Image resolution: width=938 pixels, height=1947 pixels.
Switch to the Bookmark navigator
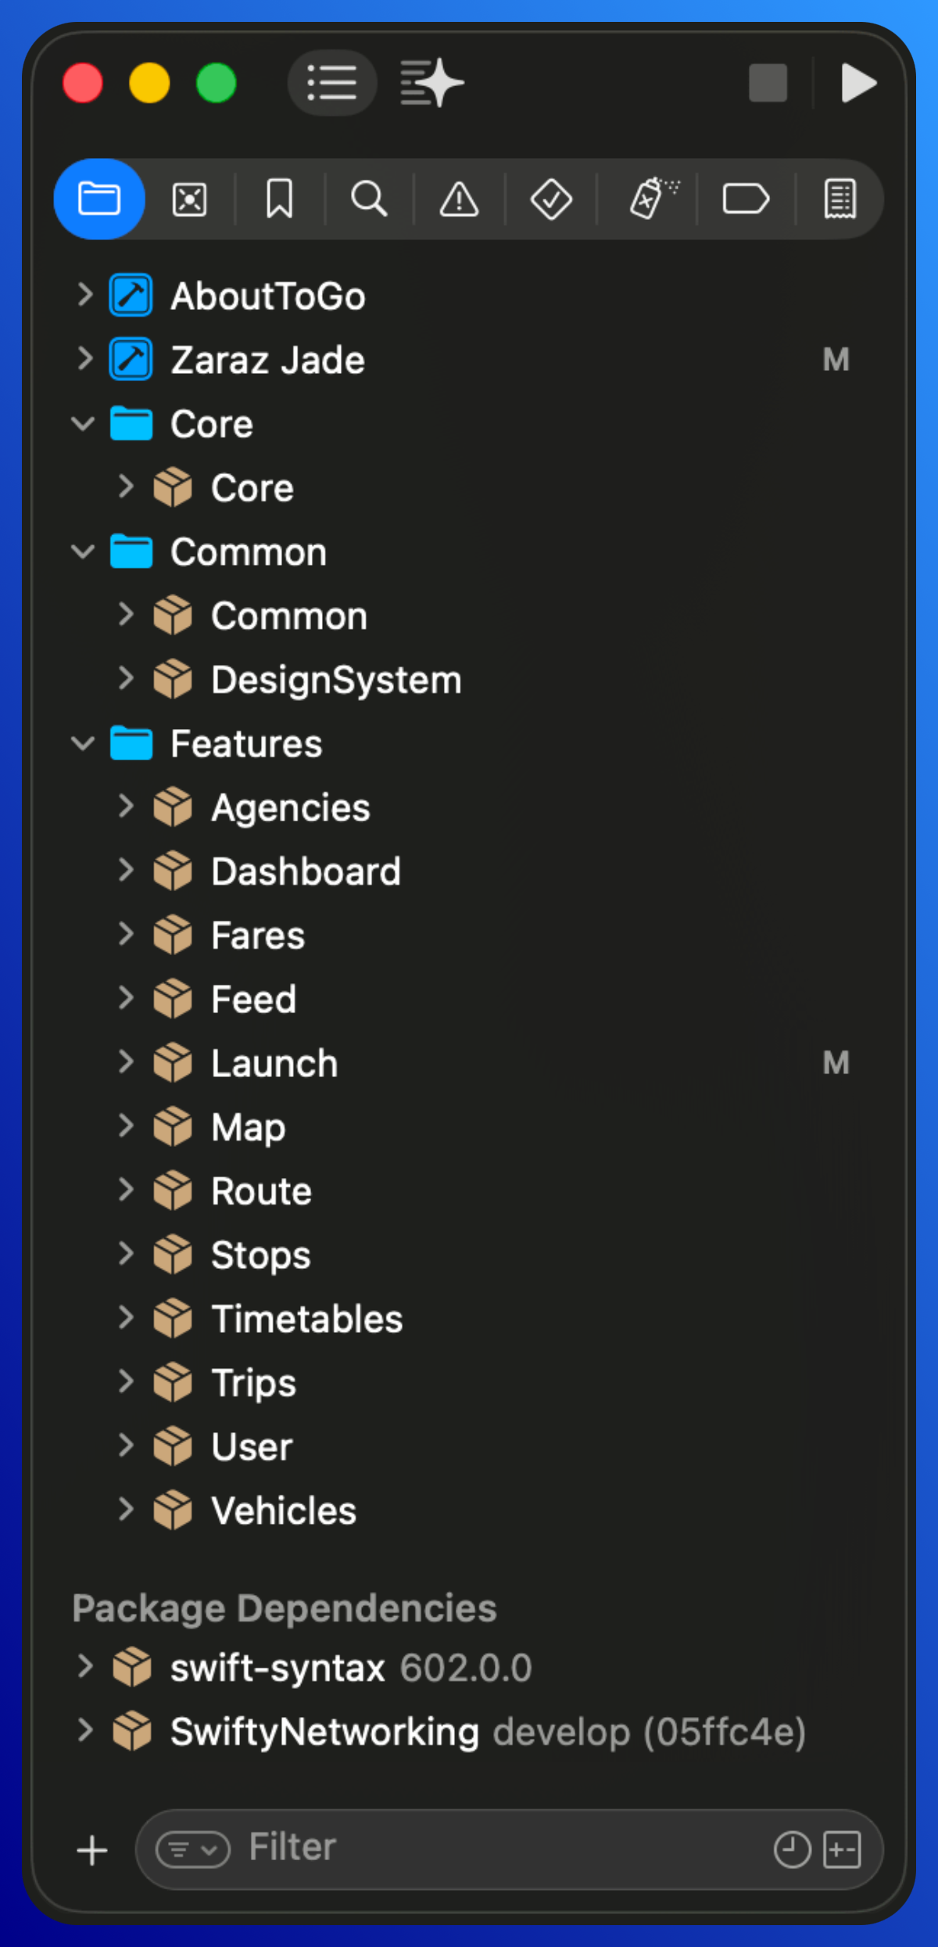279,199
